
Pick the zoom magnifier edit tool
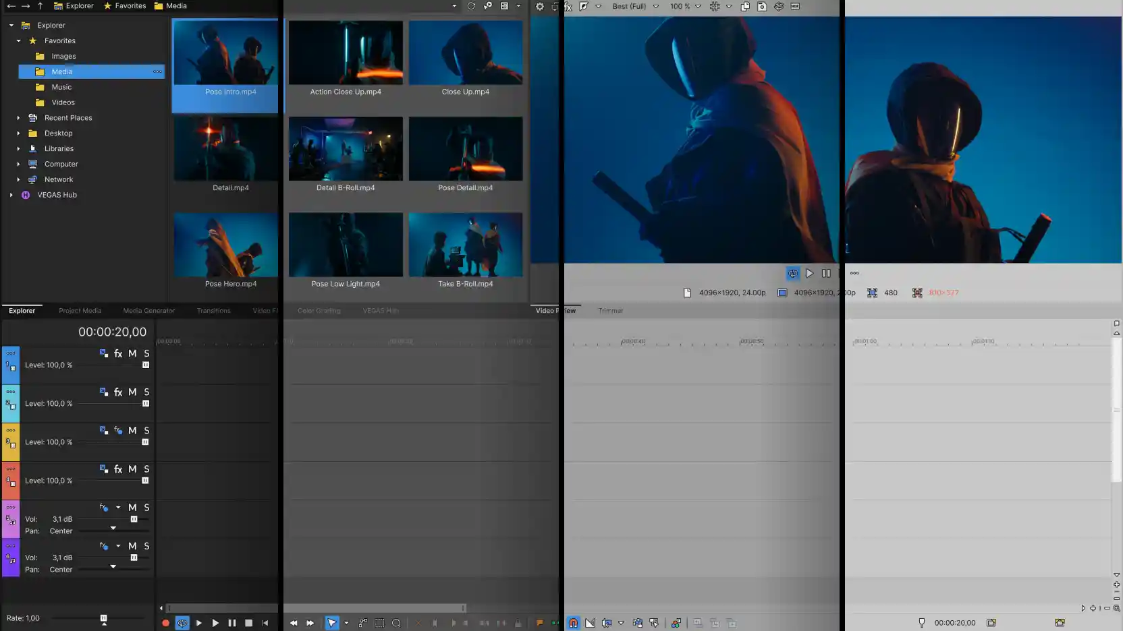(x=396, y=623)
